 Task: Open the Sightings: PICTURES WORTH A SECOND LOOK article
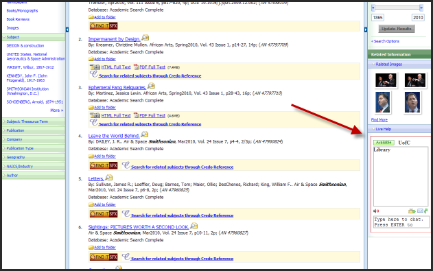coord(139,227)
